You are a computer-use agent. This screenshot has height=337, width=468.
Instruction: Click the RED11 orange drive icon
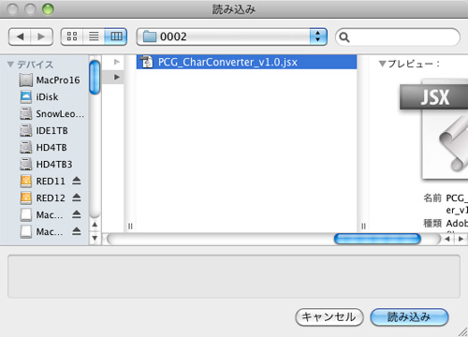click(x=26, y=181)
